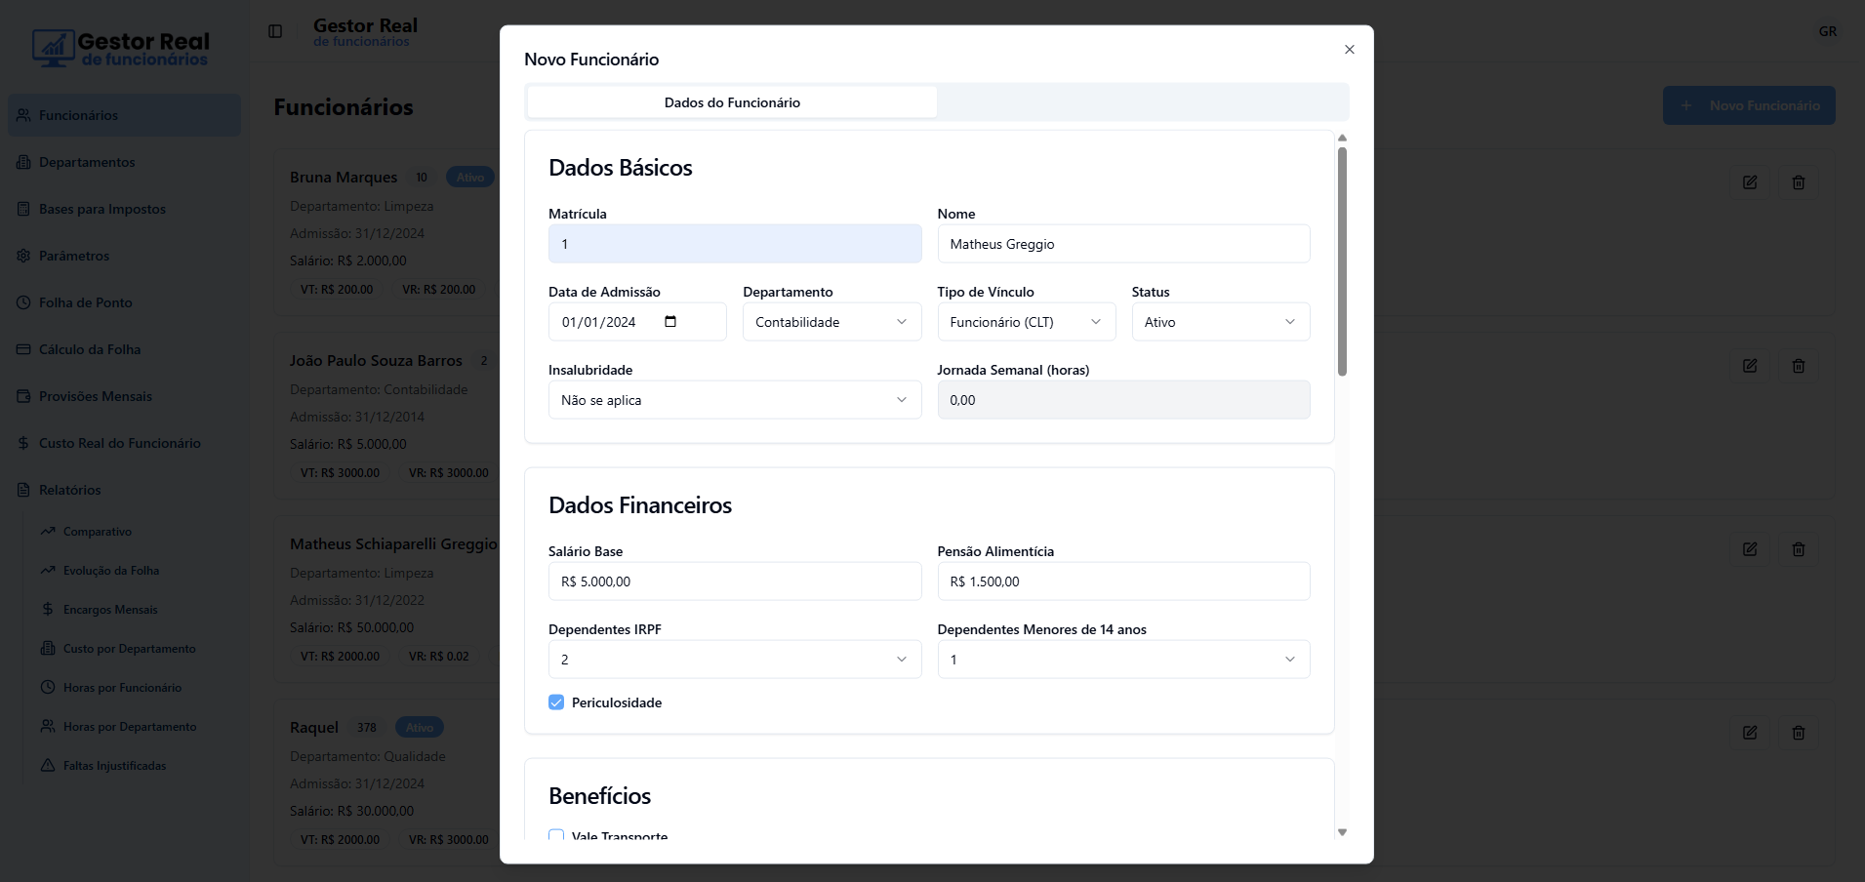This screenshot has width=1865, height=882.
Task: Open Funcionários in the sidebar
Action: click(x=124, y=115)
